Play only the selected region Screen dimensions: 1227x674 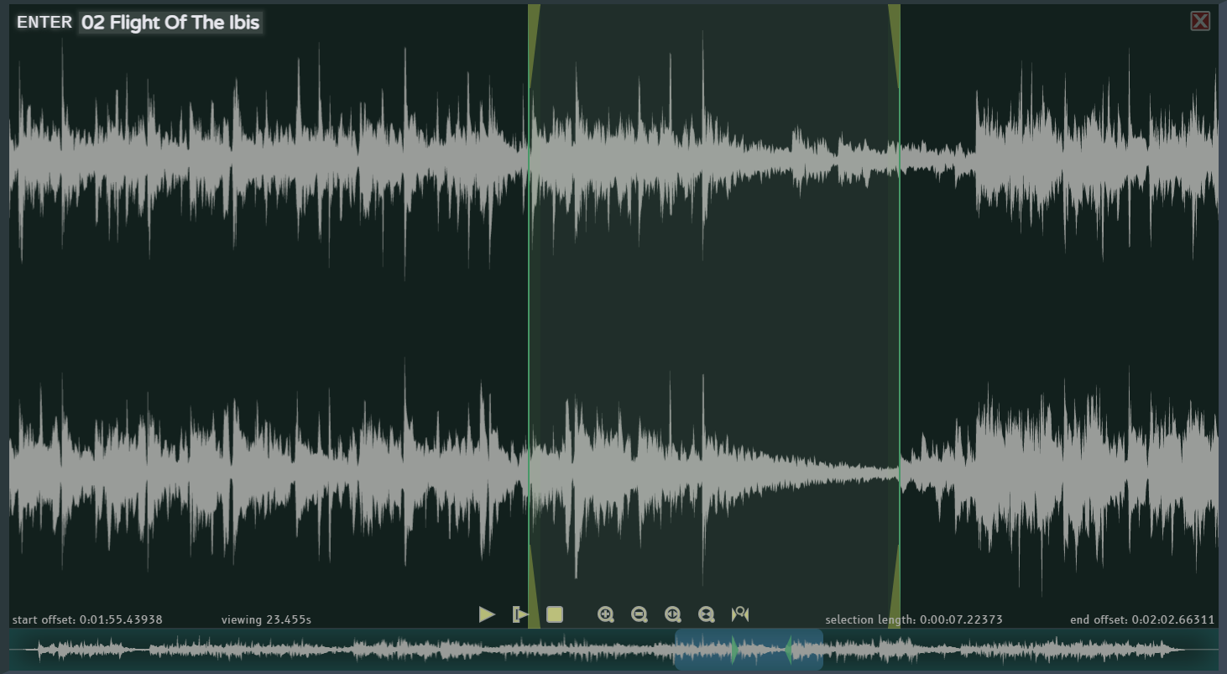pyautogui.click(x=520, y=614)
